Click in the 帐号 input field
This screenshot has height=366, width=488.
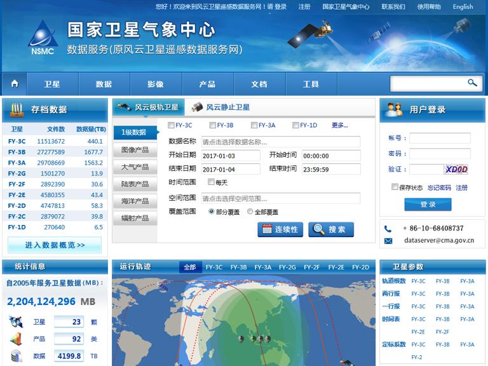[440, 138]
